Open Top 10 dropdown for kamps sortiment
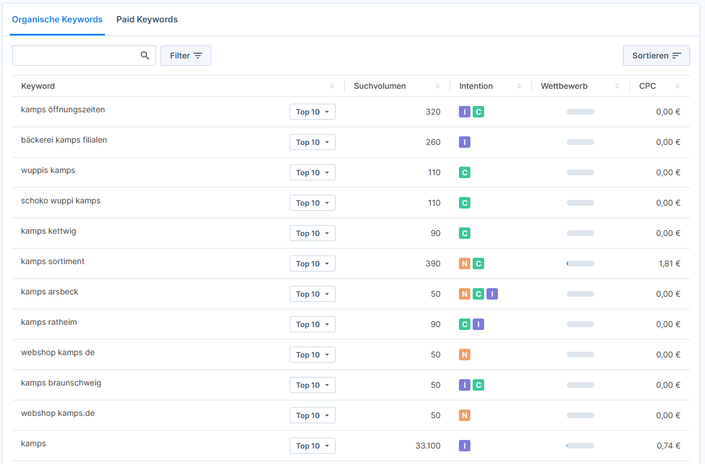Screen dimensions: 705x464 (x=313, y=264)
